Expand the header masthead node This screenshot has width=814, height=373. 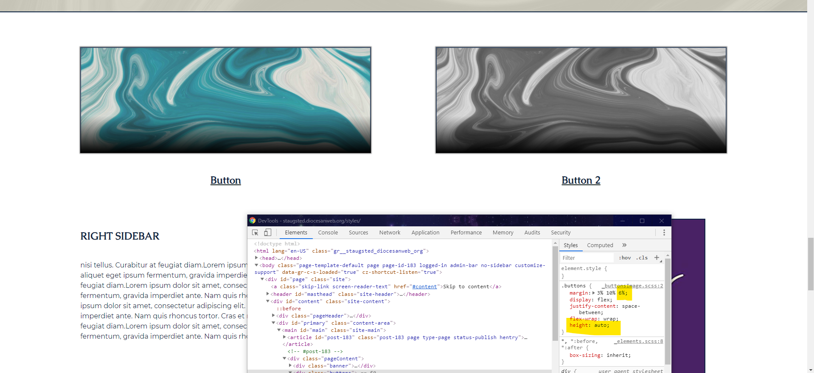(x=268, y=294)
